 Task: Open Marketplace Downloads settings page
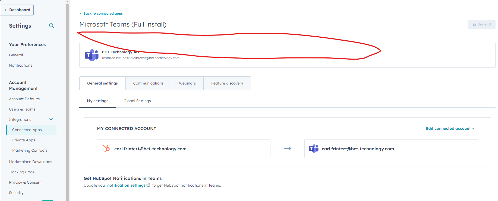[30, 162]
